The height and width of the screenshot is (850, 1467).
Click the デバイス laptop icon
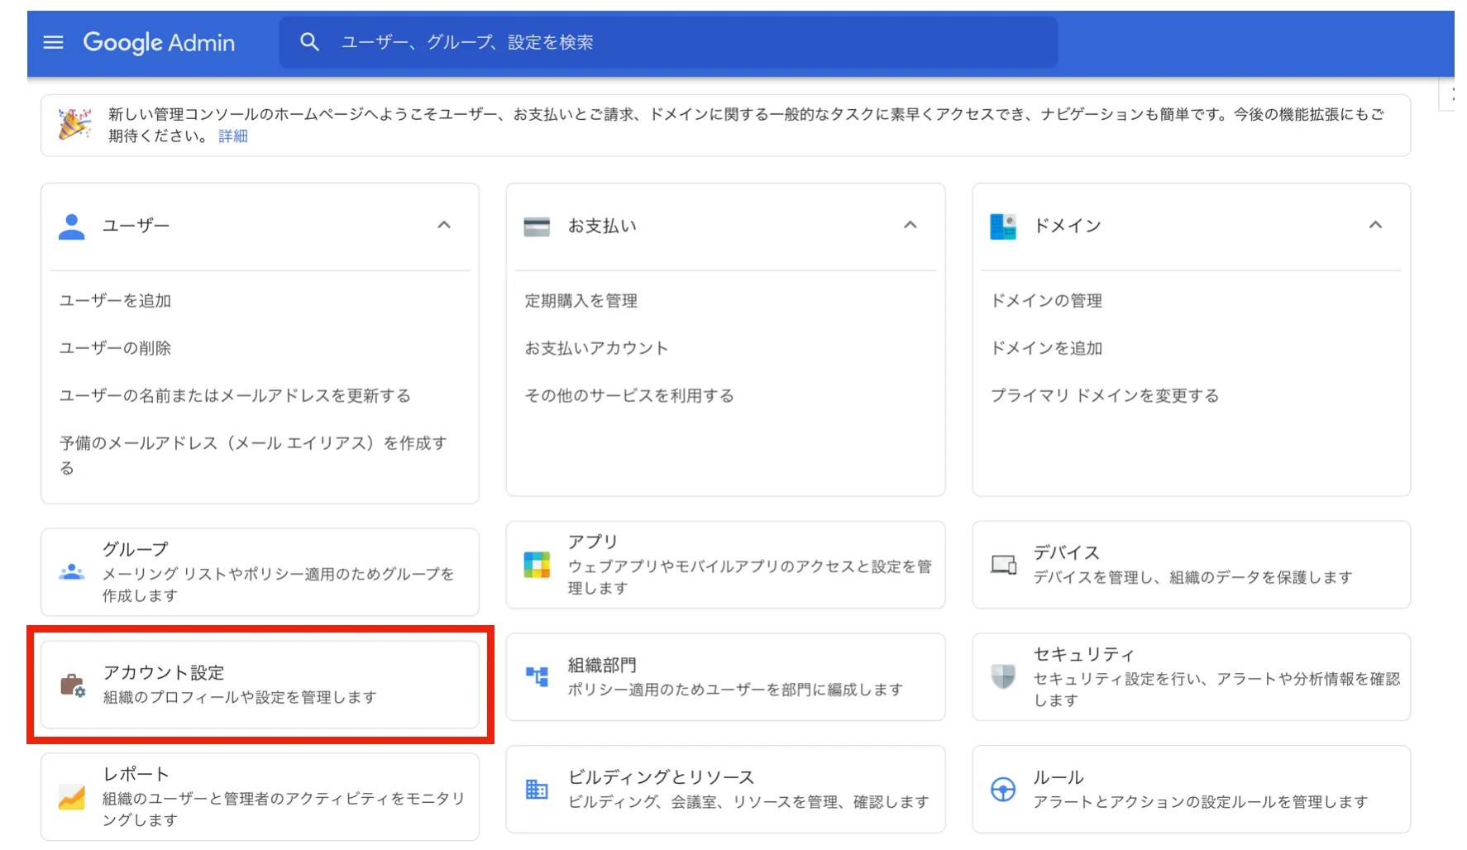coord(1003,565)
